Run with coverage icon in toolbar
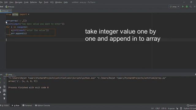The width and height of the screenshot is (196, 110). click(190, 6)
